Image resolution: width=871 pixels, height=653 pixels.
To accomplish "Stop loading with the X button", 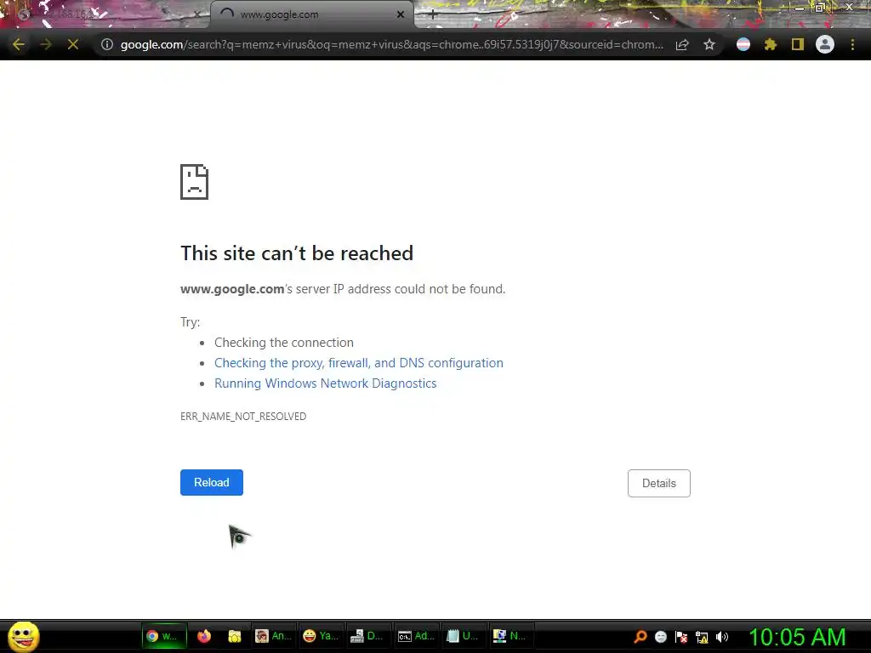I will point(73,44).
